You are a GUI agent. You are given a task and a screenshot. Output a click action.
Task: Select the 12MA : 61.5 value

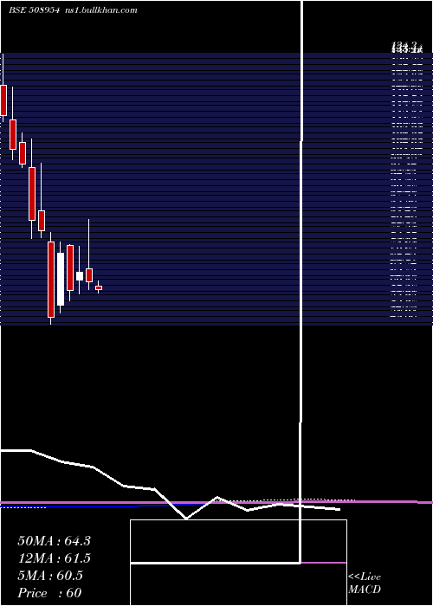coord(54,558)
